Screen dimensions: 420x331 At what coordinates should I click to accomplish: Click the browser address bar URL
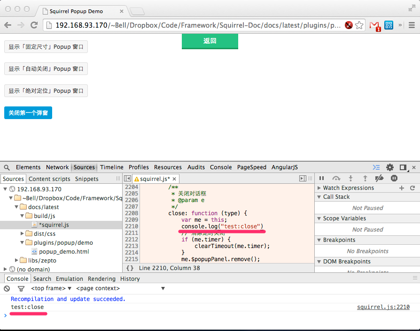(198, 25)
